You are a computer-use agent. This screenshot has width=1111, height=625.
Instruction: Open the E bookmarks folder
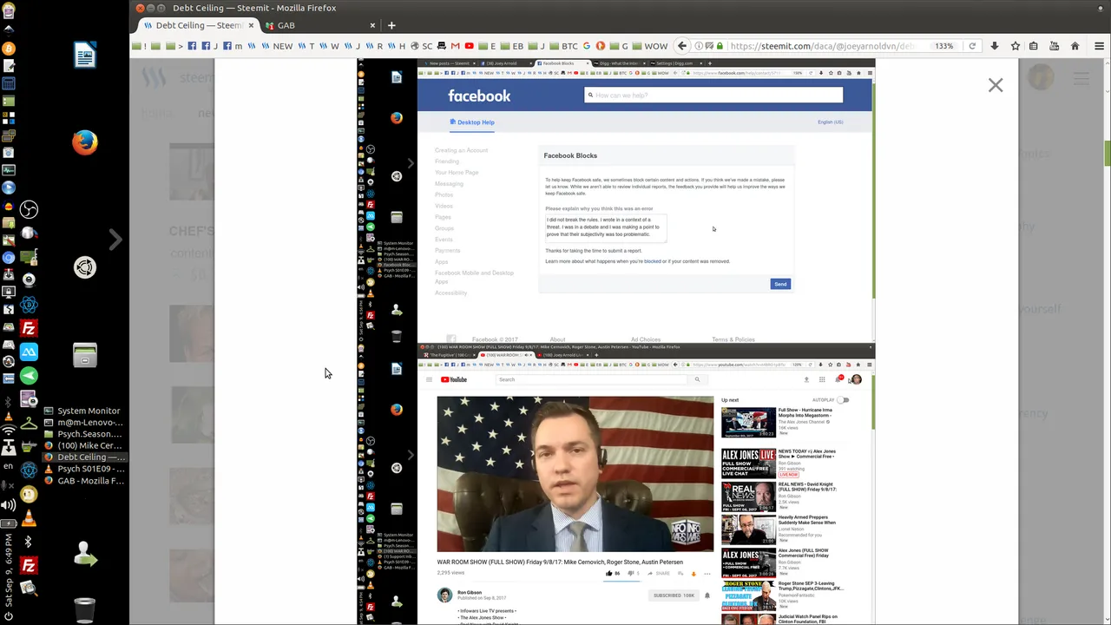click(x=487, y=46)
